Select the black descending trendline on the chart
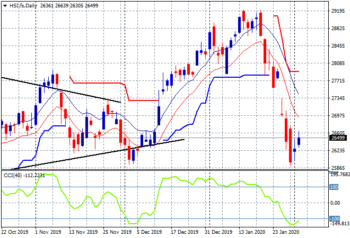This screenshot has width=350, height=238. point(60,90)
